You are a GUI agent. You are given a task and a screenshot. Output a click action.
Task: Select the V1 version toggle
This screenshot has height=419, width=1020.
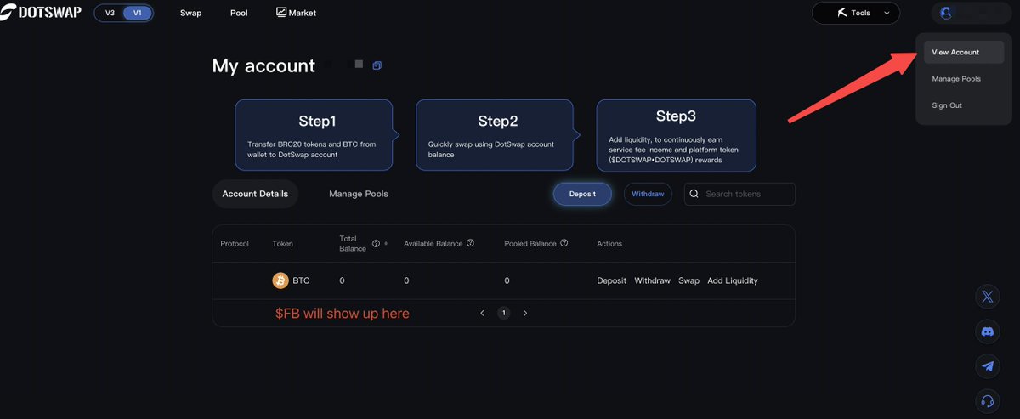[x=138, y=13]
